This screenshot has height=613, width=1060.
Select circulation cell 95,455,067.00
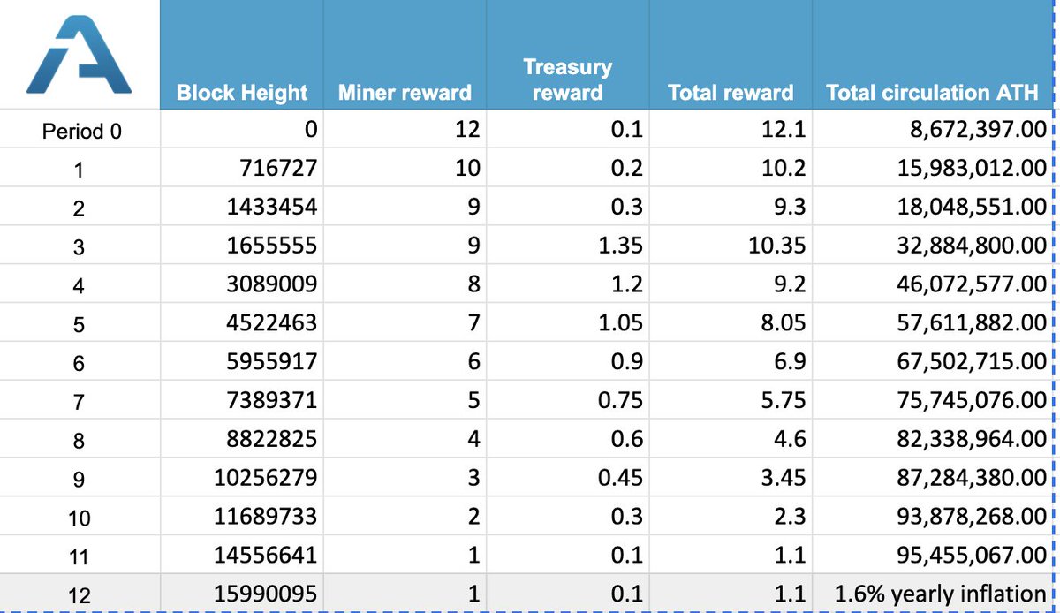(933, 556)
